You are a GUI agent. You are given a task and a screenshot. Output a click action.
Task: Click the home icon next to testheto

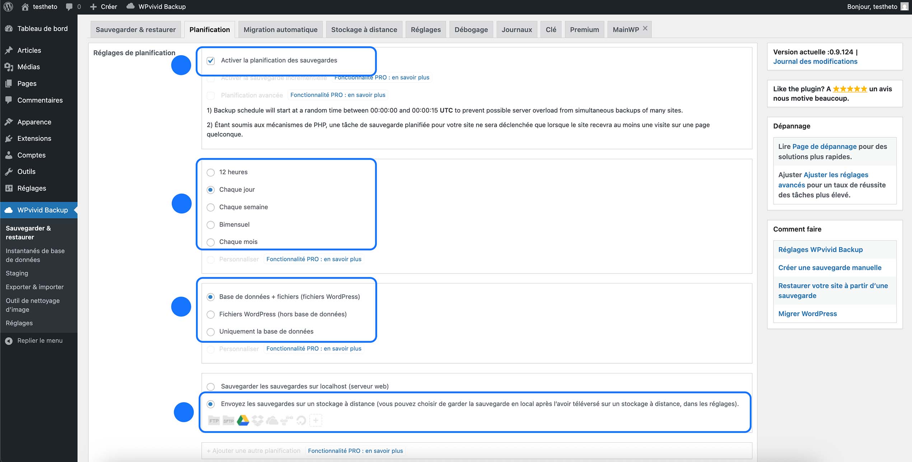click(x=25, y=6)
